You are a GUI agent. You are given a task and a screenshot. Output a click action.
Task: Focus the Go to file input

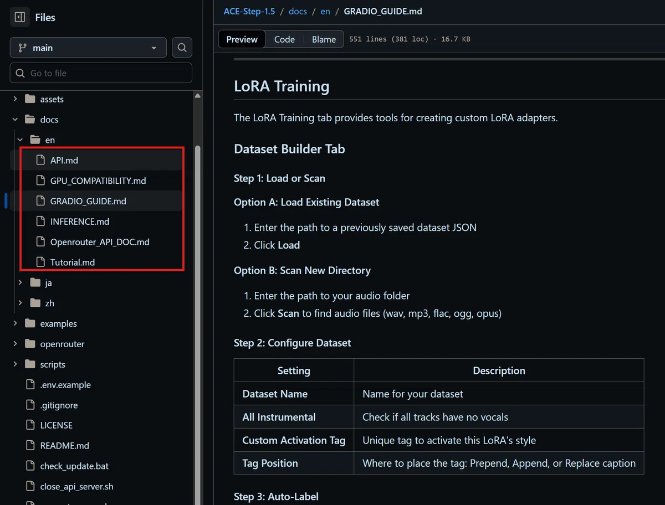click(101, 73)
